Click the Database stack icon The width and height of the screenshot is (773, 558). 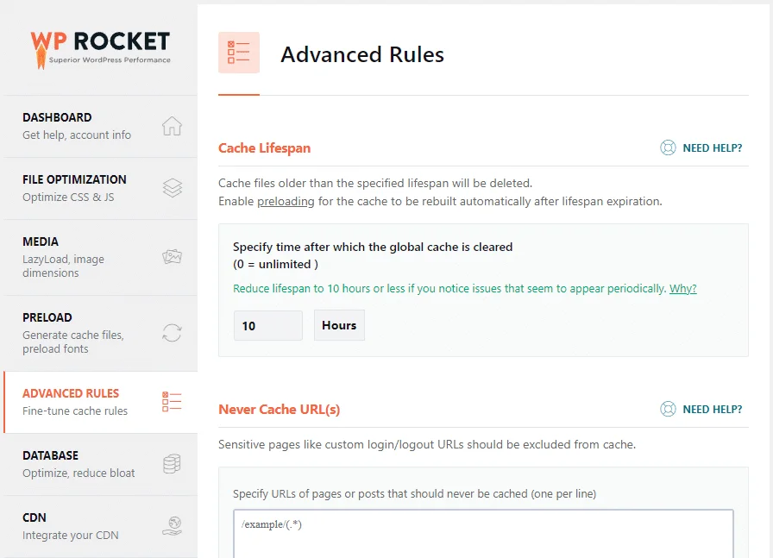[x=172, y=465]
